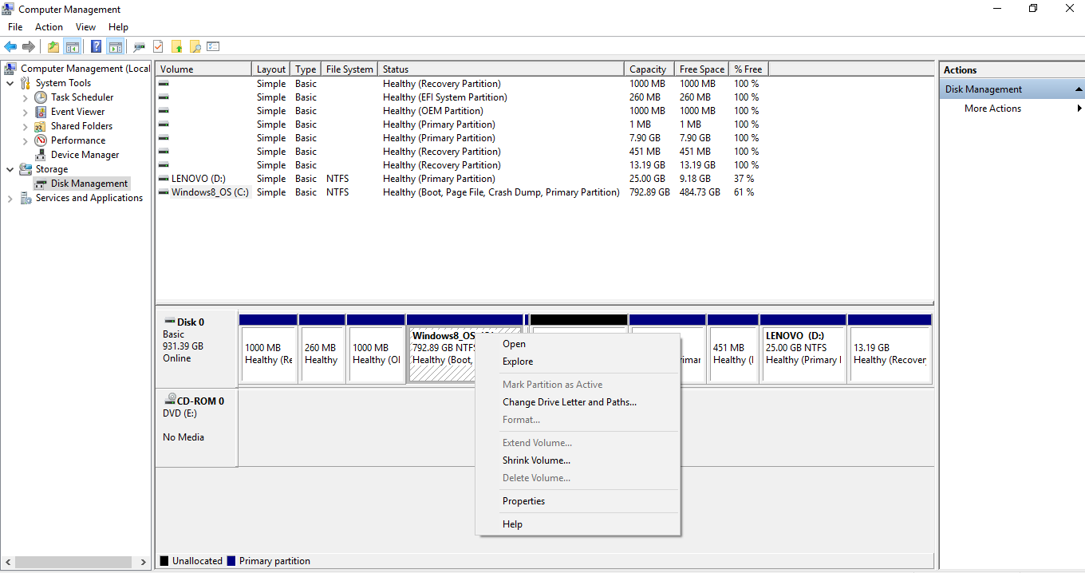Select the LENOVO (D:) partition block

tap(803, 348)
